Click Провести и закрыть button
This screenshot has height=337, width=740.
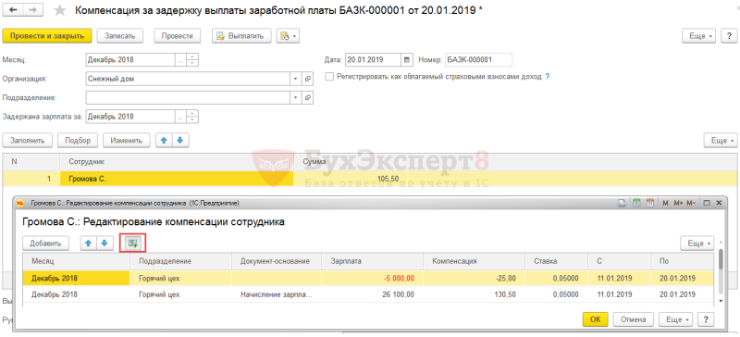(47, 36)
